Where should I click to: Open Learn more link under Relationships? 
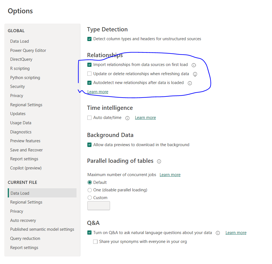pyautogui.click(x=98, y=92)
